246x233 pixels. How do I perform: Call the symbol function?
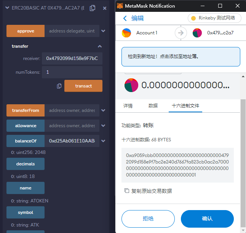click(x=26, y=212)
